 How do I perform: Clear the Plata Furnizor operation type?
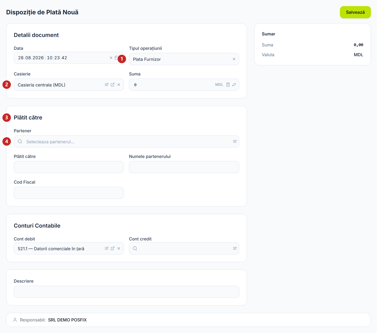tap(234, 59)
